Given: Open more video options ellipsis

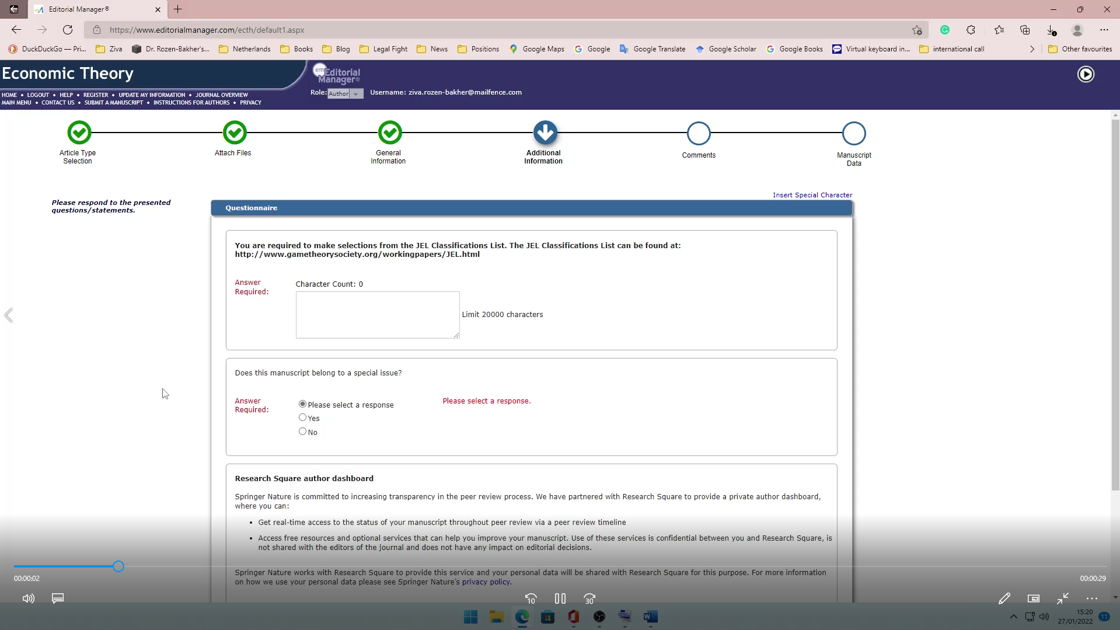Looking at the screenshot, I should (x=1092, y=598).
